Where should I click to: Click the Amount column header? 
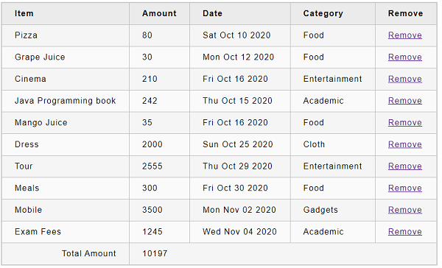[160, 13]
